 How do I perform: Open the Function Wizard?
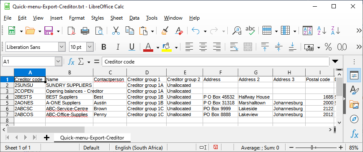71,62
